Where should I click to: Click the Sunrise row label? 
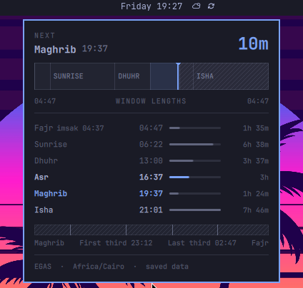51,144
